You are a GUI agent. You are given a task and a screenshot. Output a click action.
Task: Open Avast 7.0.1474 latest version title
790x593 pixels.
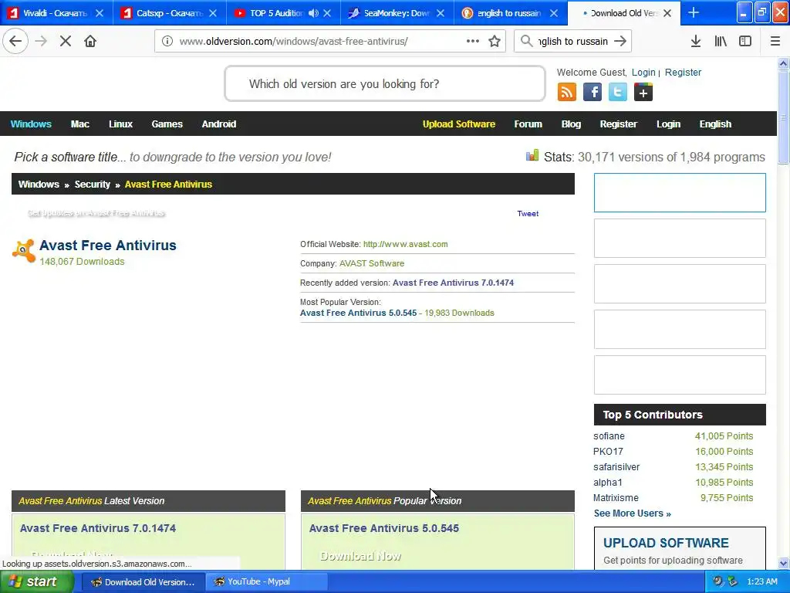[98, 528]
